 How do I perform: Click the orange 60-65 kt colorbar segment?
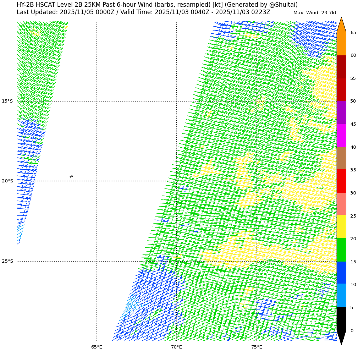coord(341,44)
